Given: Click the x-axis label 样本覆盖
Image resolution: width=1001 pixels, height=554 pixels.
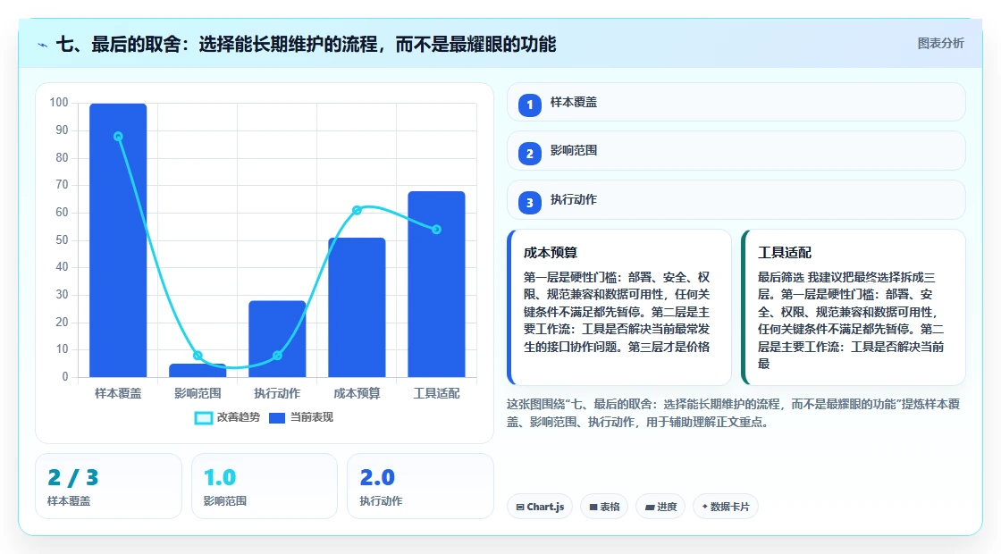Looking at the screenshot, I should pos(118,394).
